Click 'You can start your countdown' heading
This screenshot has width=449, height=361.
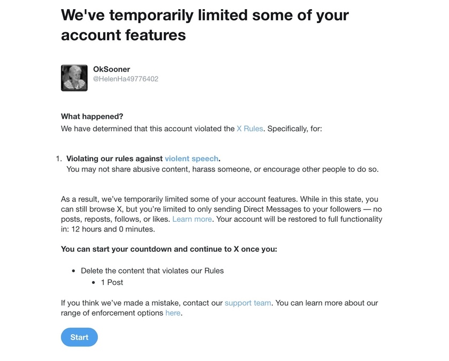169,249
